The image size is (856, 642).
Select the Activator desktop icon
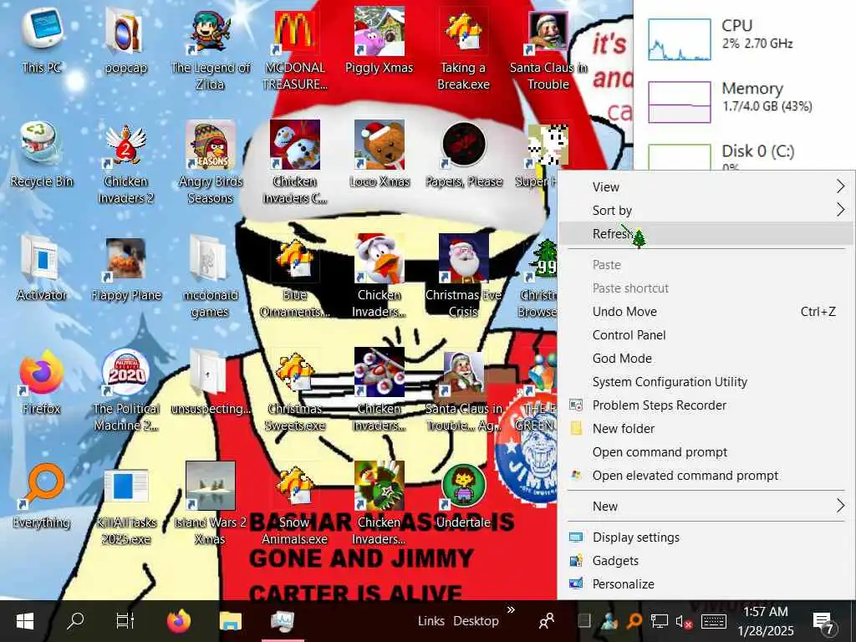(42, 268)
